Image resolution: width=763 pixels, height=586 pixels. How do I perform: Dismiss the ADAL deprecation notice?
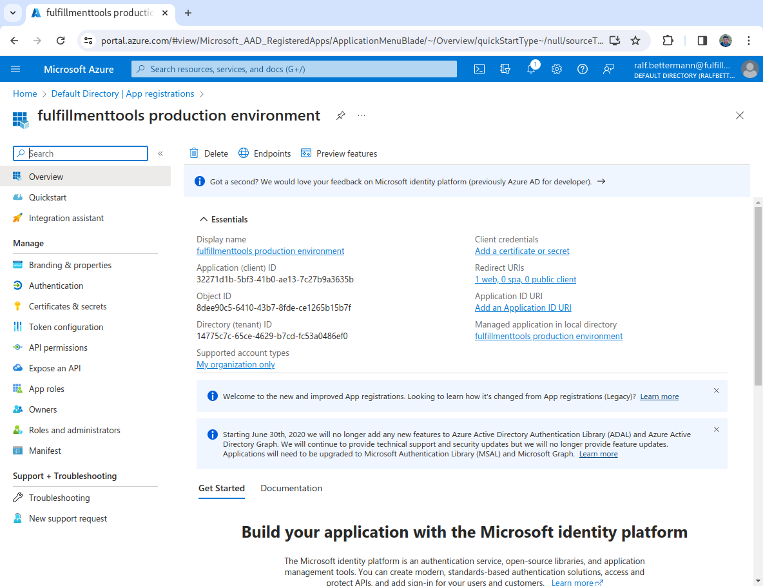(x=717, y=429)
